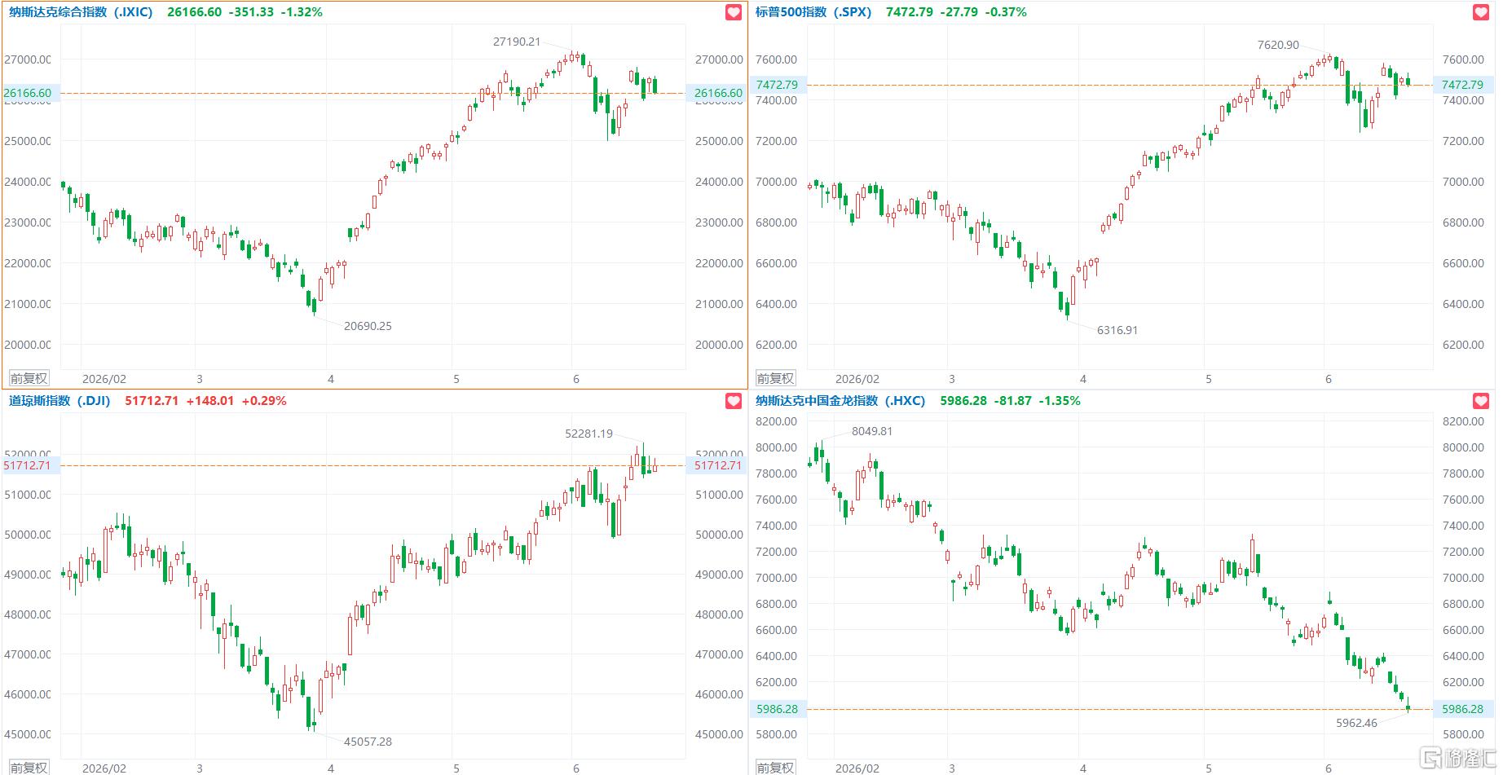Click the 2026/02 date label on the Nasdaq chart

[104, 379]
